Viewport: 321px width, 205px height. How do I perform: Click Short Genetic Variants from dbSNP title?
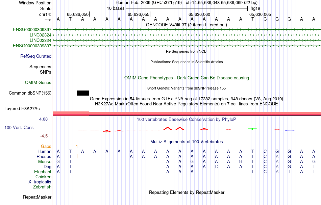[x=187, y=88]
